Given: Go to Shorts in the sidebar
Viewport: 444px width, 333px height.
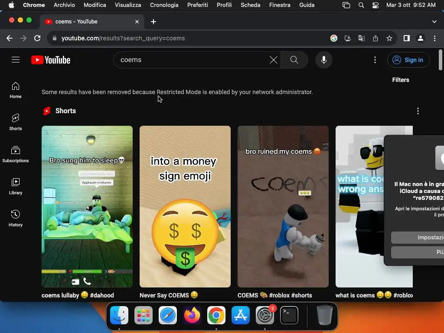Looking at the screenshot, I should [16, 122].
